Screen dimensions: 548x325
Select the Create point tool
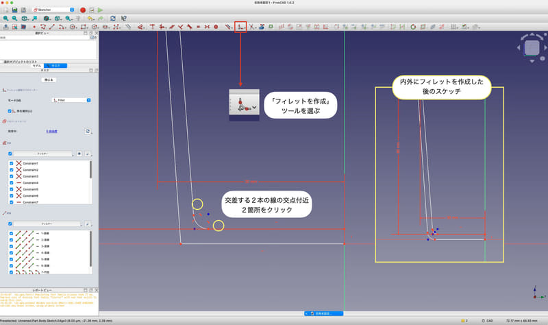[34, 27]
